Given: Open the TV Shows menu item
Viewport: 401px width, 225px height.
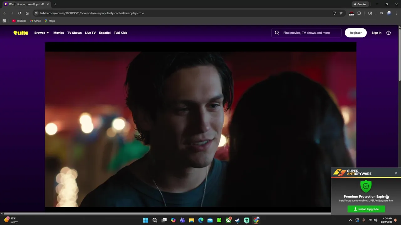Looking at the screenshot, I should tap(74, 32).
